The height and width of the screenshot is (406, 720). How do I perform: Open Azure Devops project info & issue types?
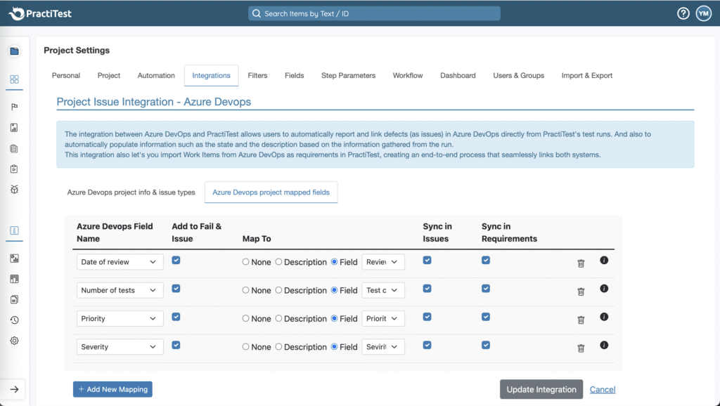[131, 191]
